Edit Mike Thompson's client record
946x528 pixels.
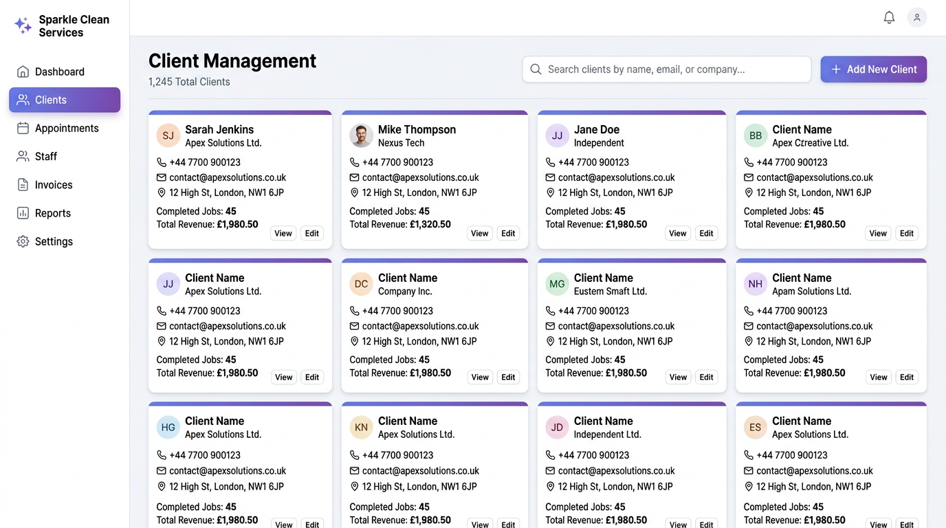tap(508, 233)
